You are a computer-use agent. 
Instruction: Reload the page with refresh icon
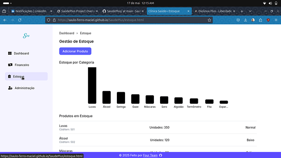pyautogui.click(x=20, y=20)
